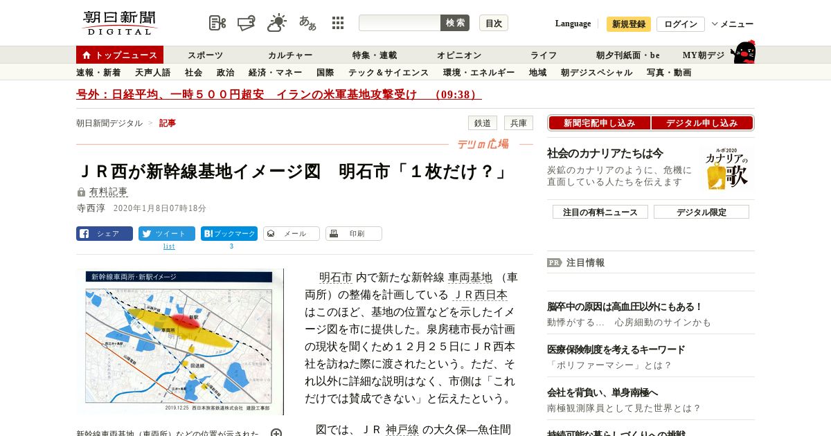Select 天声人語 in sub navigation
The height and width of the screenshot is (436, 831).
152,73
